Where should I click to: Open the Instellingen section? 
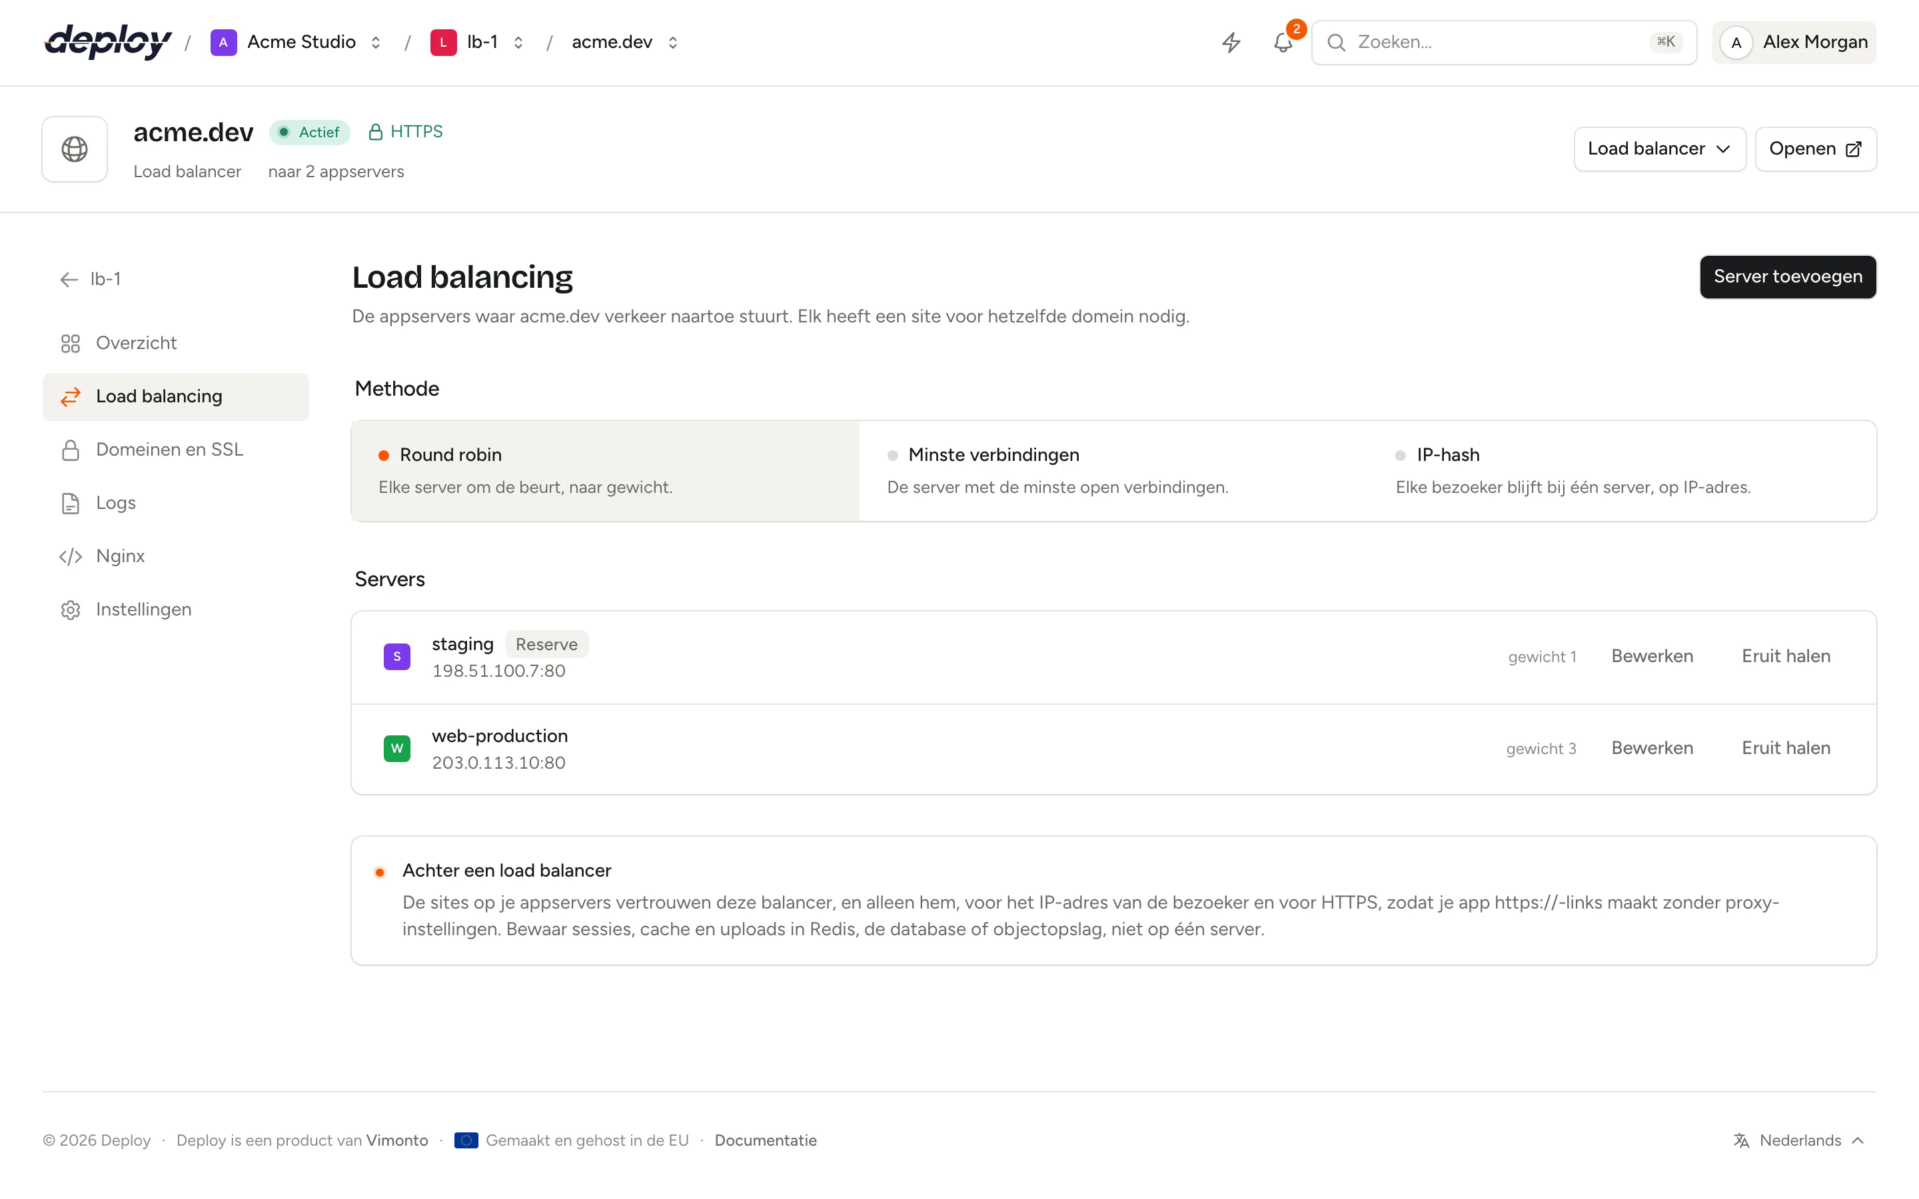coord(176,609)
